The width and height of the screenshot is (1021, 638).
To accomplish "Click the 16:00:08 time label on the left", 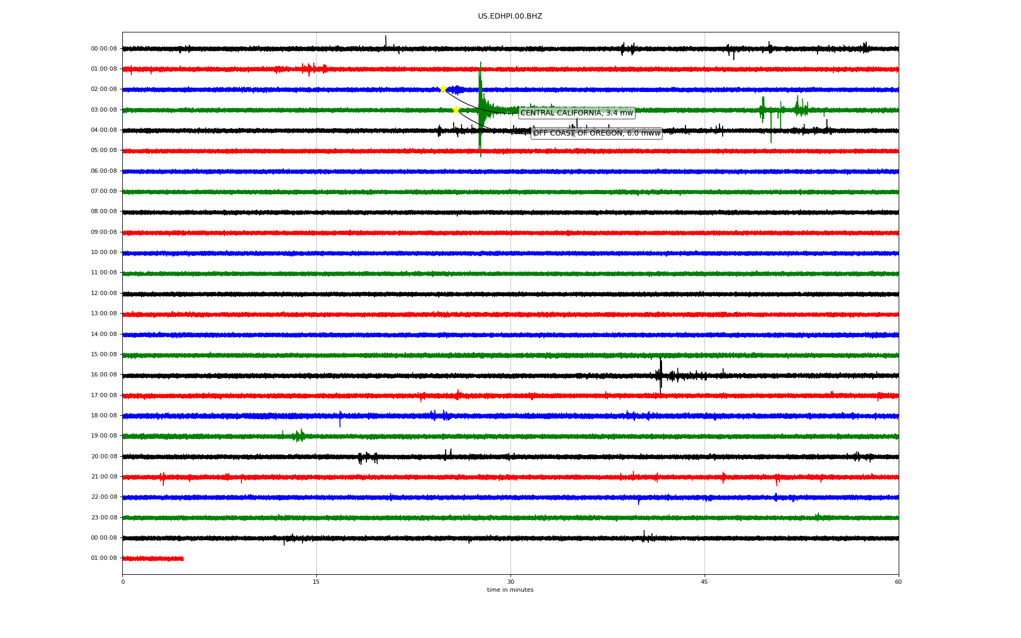I will (104, 375).
